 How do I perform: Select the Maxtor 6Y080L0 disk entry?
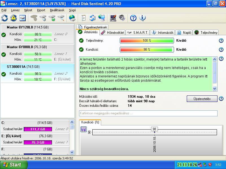point(38,54)
